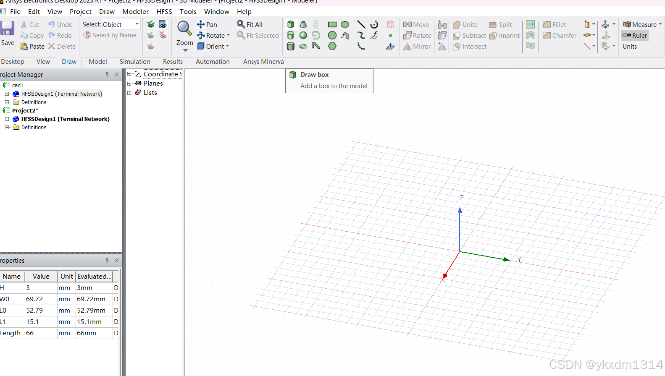The width and height of the screenshot is (665, 376).
Task: Open the Rotate view dropdown arrow
Action: tap(228, 35)
